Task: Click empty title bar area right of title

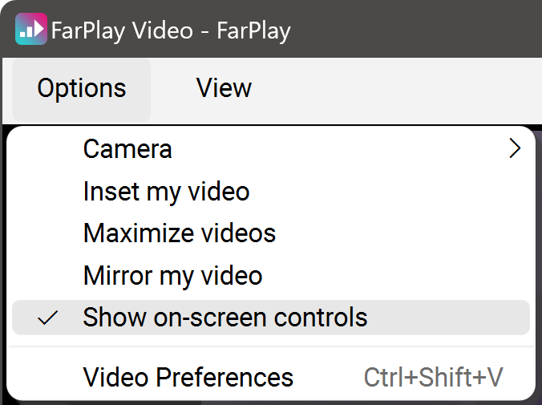Action: click(x=417, y=30)
